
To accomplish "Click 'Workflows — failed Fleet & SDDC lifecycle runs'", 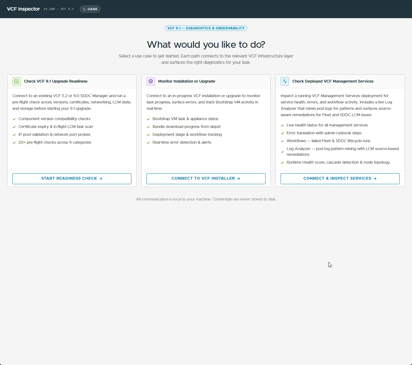I will tap(328, 141).
